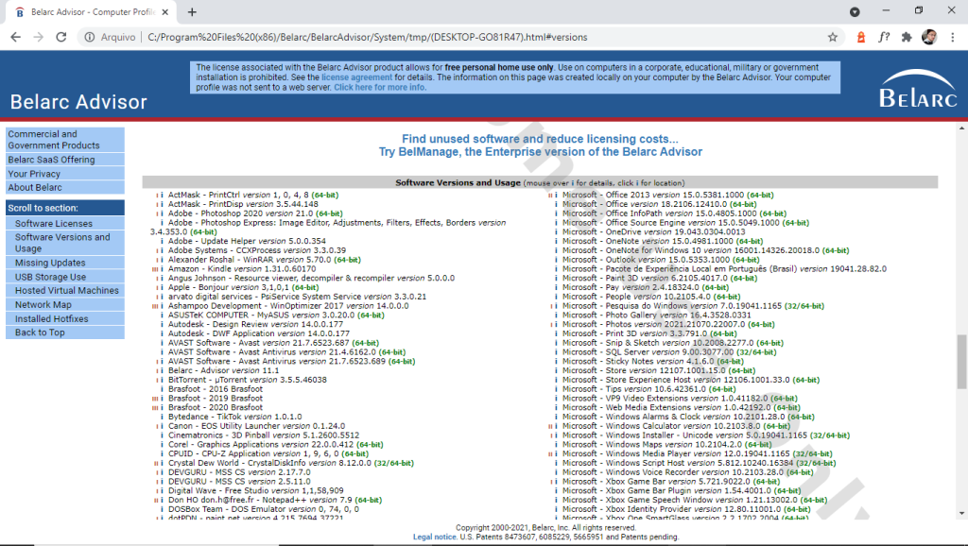Click the info icon next to Amazon Kindle
The image size is (968, 546).
[x=162, y=269]
